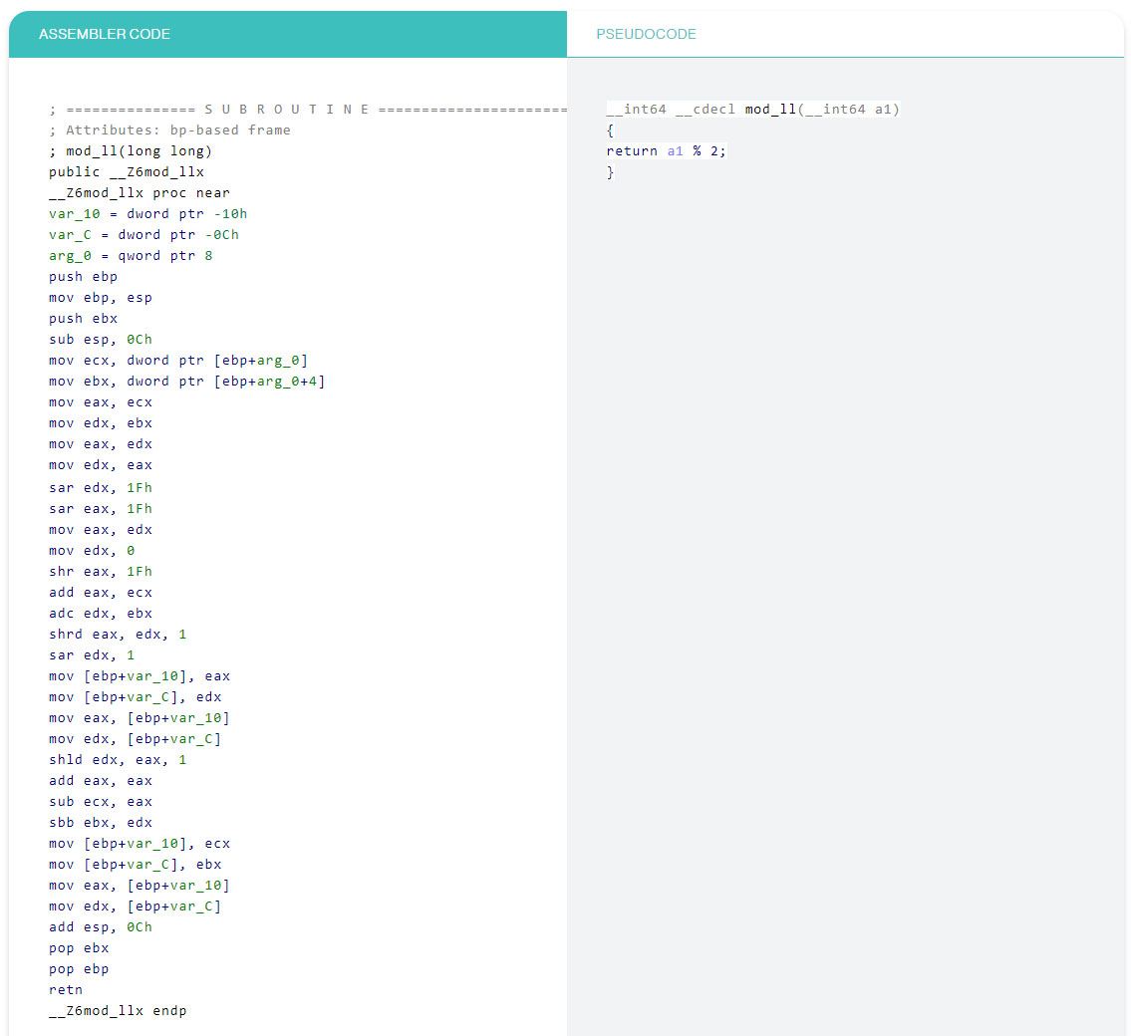Click the opening brace in pseudocode
1131x1036 pixels.
coord(610,130)
